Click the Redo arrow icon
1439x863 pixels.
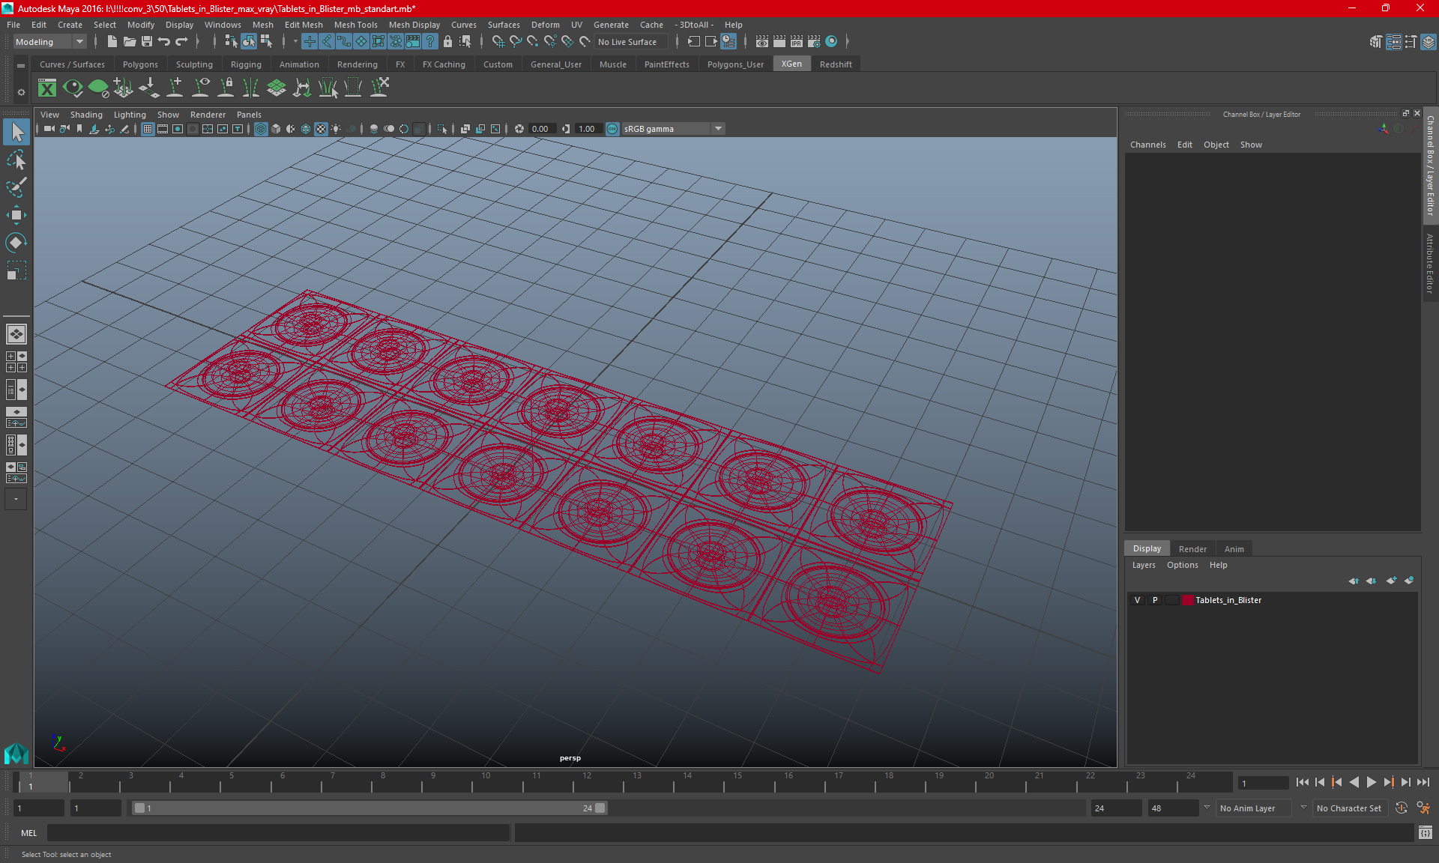point(181,42)
